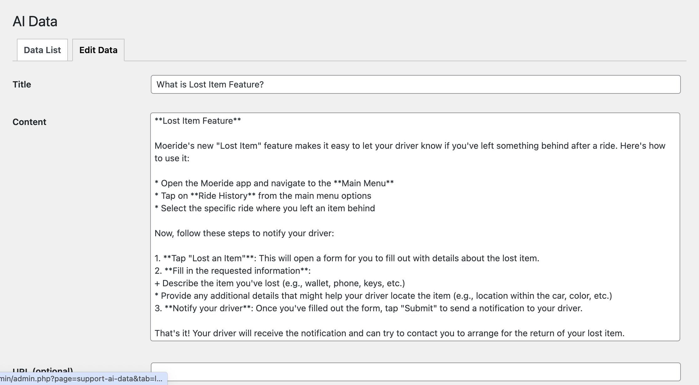This screenshot has height=385, width=699.
Task: Click the Title field label
Action: click(22, 84)
